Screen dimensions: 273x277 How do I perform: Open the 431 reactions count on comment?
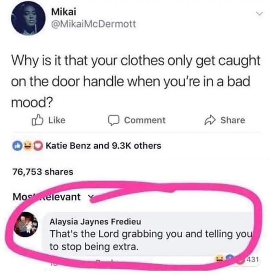click(x=253, y=259)
